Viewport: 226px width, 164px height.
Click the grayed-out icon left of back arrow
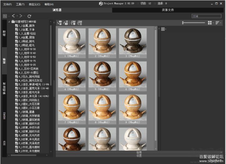click(5, 16)
